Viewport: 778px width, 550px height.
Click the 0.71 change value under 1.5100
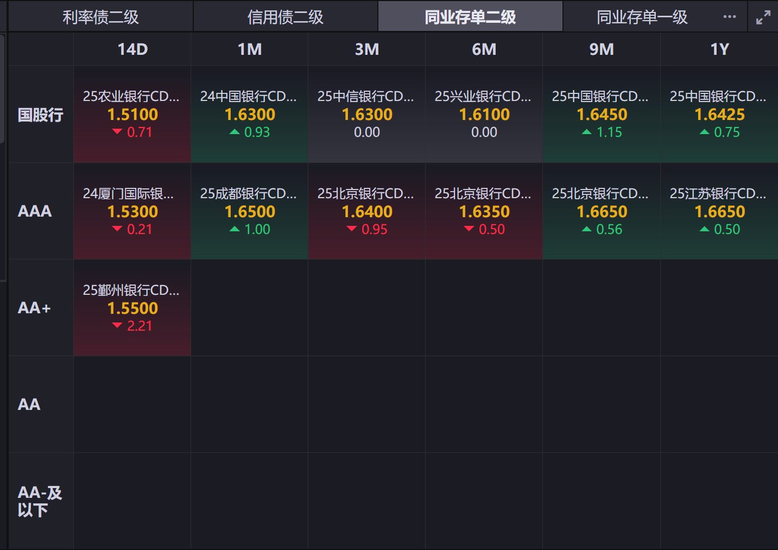(x=140, y=132)
